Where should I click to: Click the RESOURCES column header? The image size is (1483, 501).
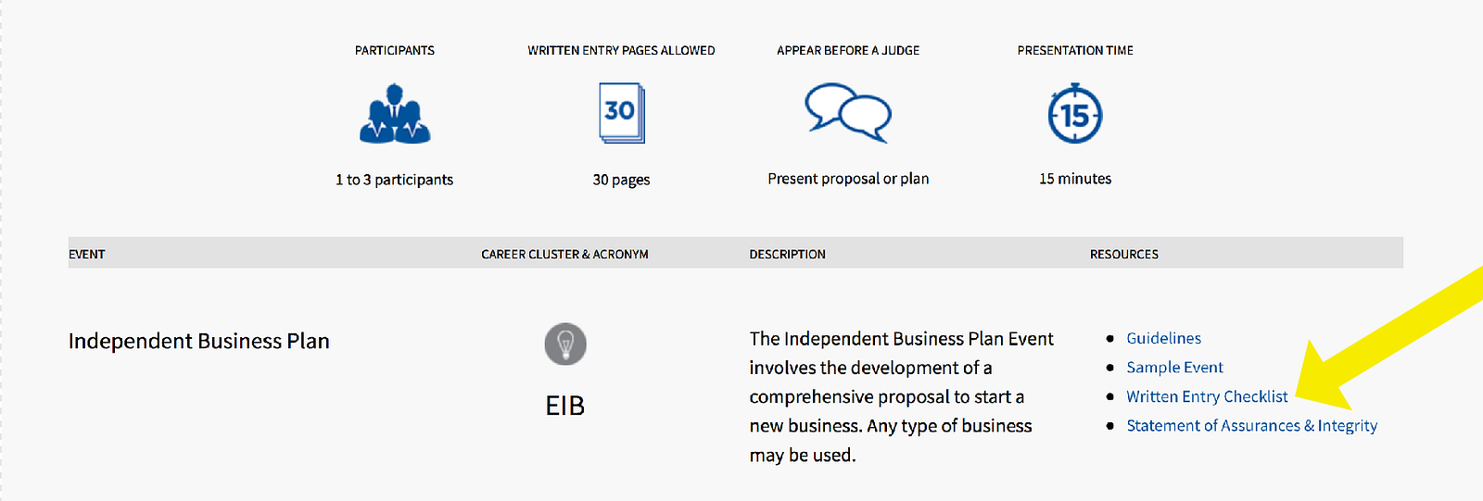[x=1123, y=254]
